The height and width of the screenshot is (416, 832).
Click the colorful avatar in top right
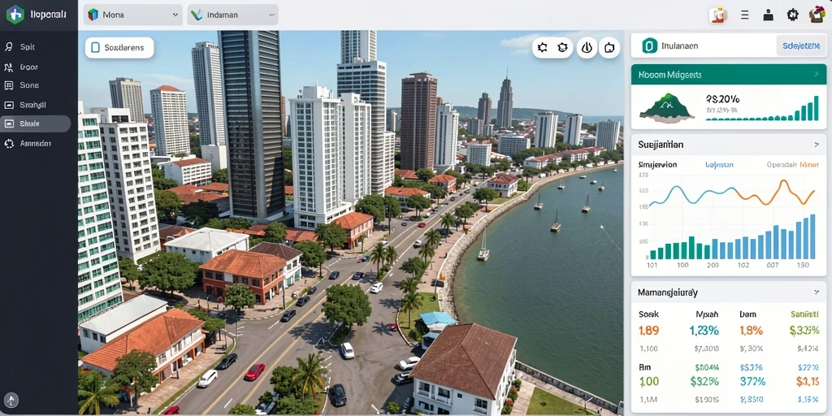[817, 15]
